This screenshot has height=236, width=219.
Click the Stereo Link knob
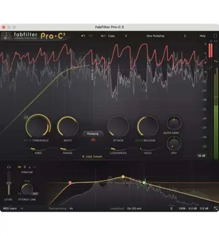(x=27, y=189)
